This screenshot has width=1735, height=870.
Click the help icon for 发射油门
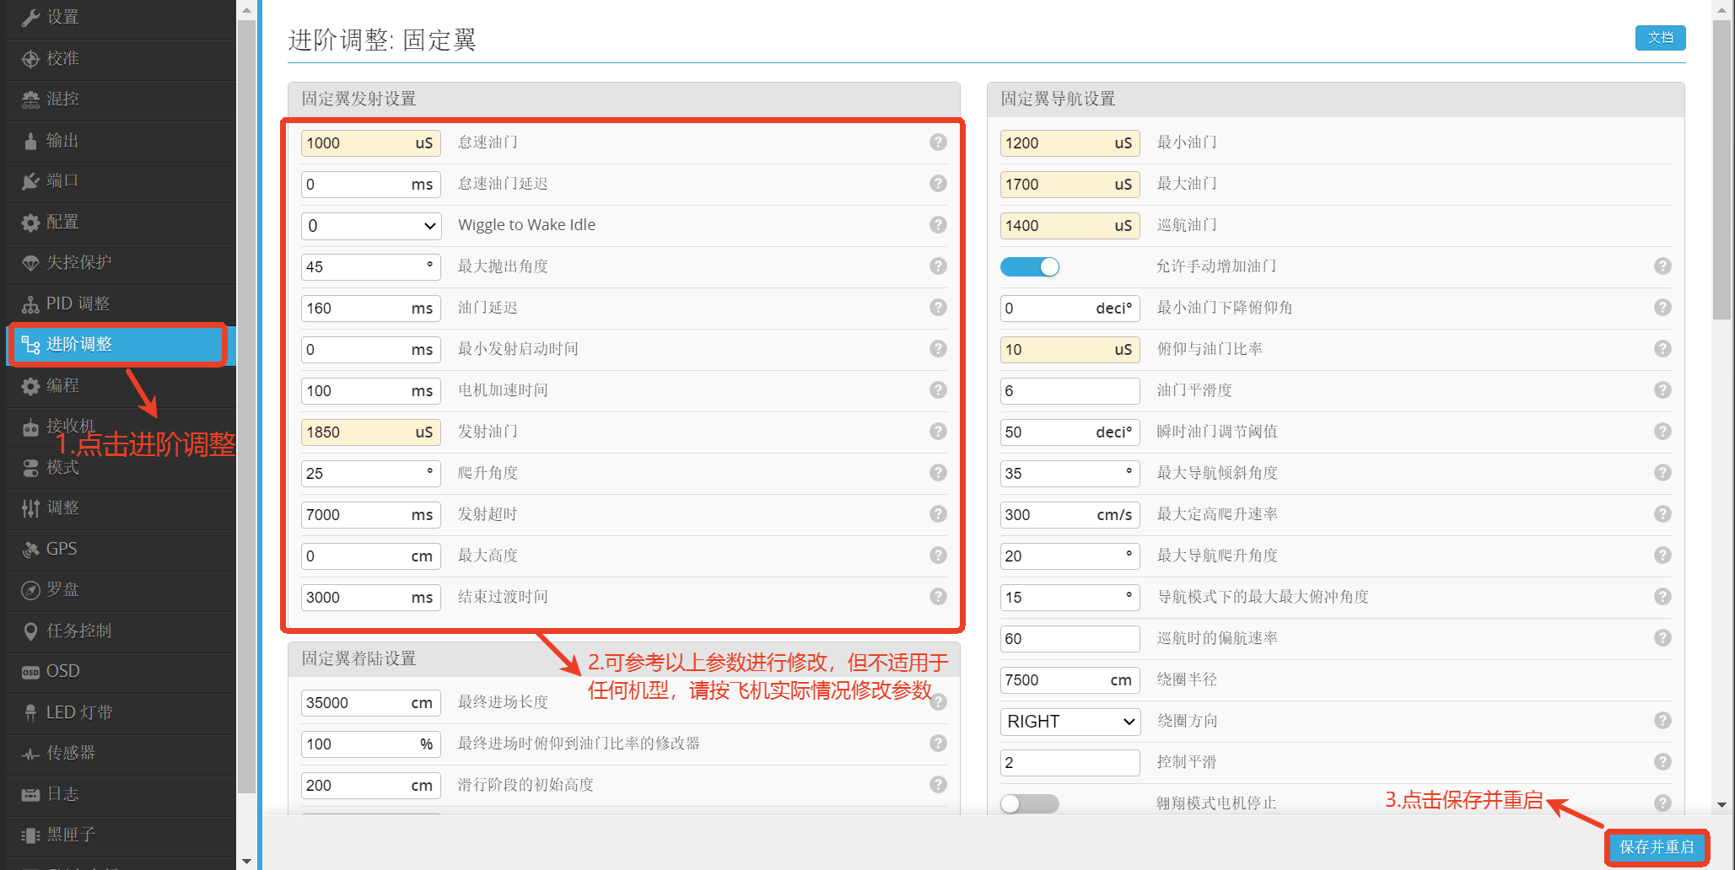pos(938,432)
